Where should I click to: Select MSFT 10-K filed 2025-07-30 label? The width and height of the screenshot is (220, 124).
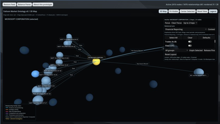[53, 71]
